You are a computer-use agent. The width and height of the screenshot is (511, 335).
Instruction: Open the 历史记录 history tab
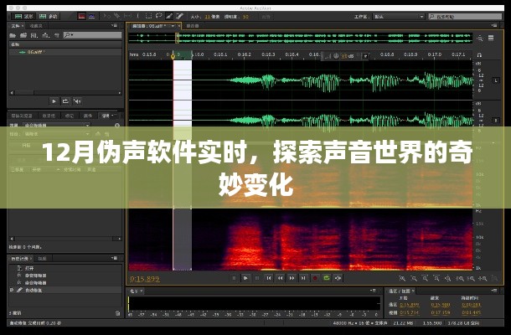(20, 259)
